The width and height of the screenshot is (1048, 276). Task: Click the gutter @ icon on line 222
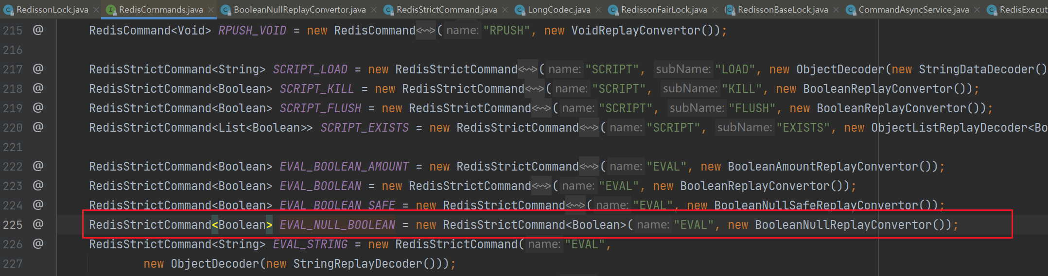coord(38,166)
